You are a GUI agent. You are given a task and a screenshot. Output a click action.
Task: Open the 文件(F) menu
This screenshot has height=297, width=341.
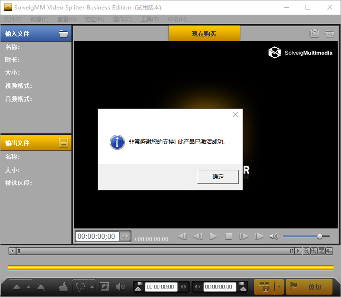coord(13,19)
